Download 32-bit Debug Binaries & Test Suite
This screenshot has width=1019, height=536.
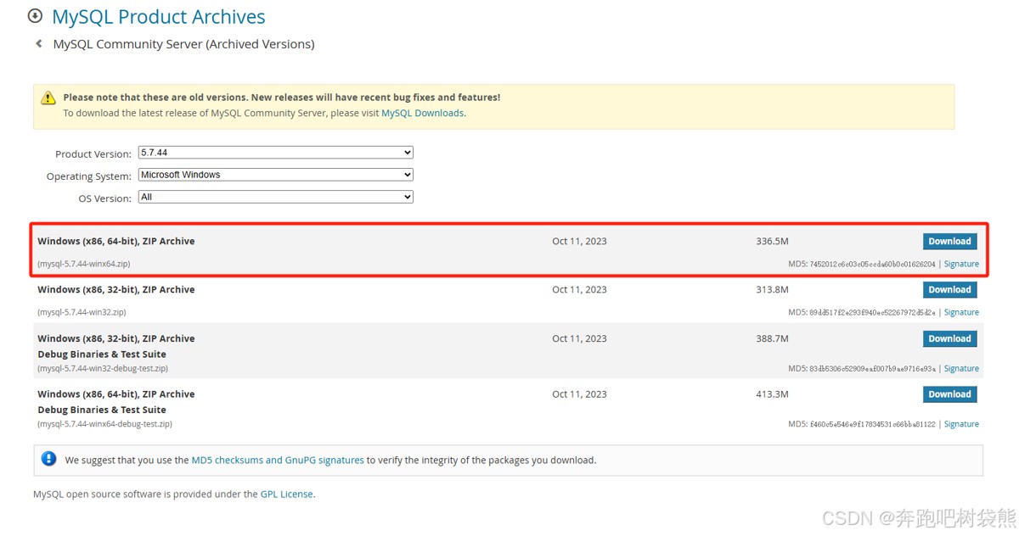pos(949,338)
